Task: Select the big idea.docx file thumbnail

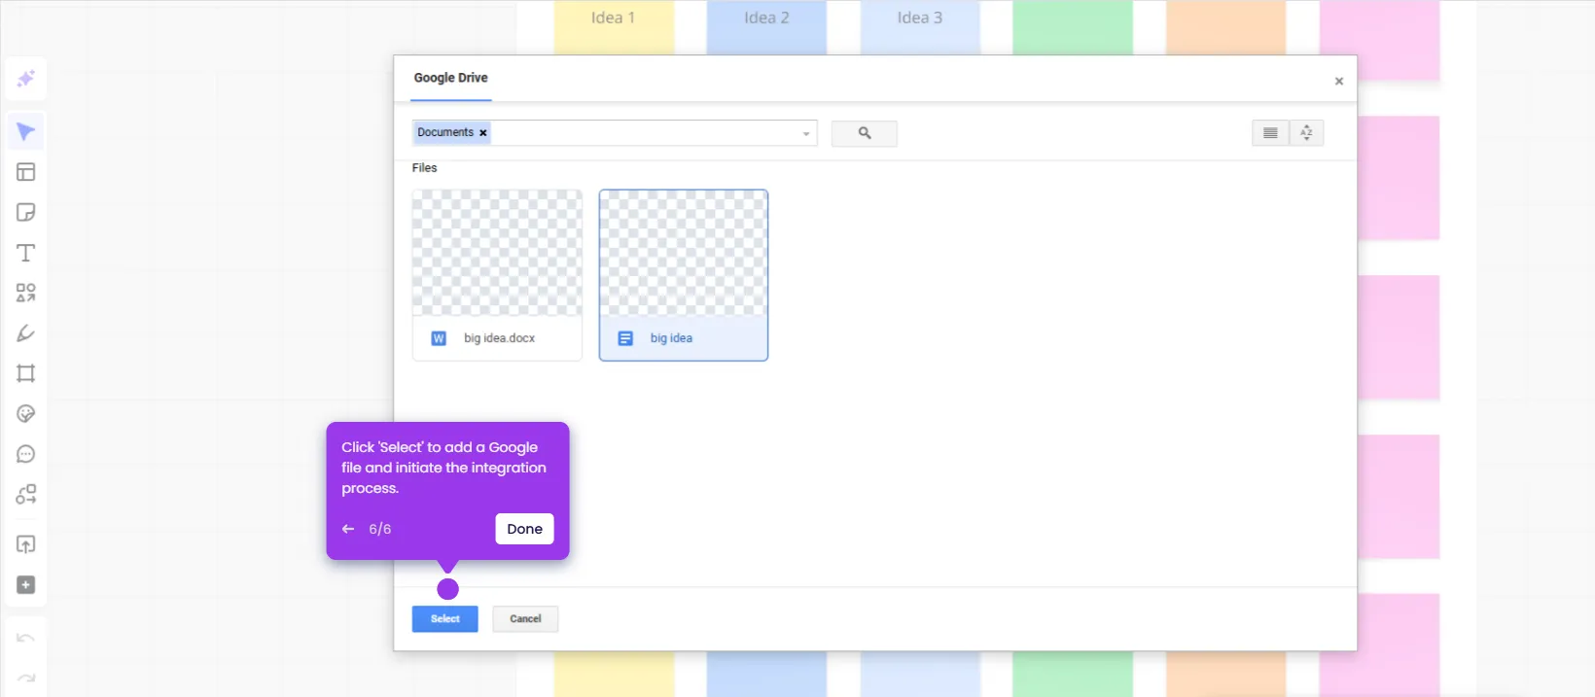Action: [x=498, y=253]
